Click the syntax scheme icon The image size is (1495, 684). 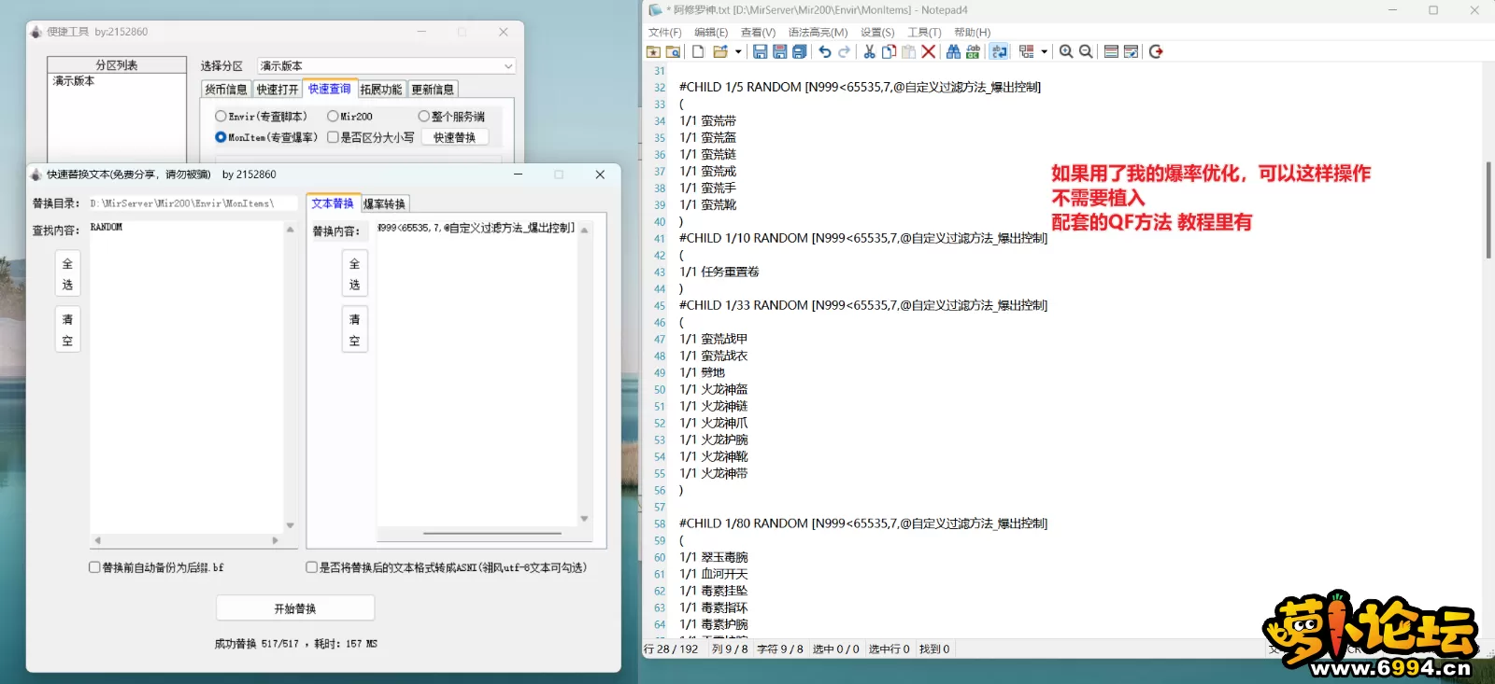1027,51
